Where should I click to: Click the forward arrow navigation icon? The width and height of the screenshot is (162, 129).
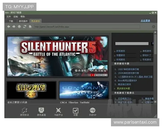click(14, 27)
